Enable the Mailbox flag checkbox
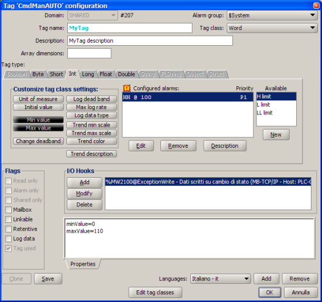 8,209
